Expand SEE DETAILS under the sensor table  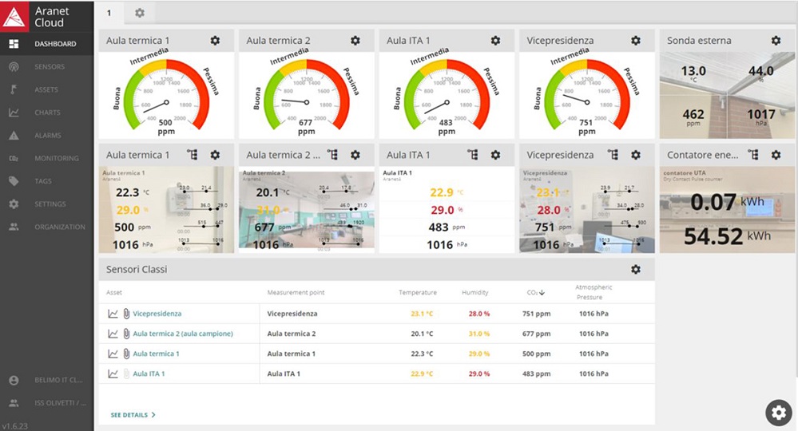(x=133, y=415)
